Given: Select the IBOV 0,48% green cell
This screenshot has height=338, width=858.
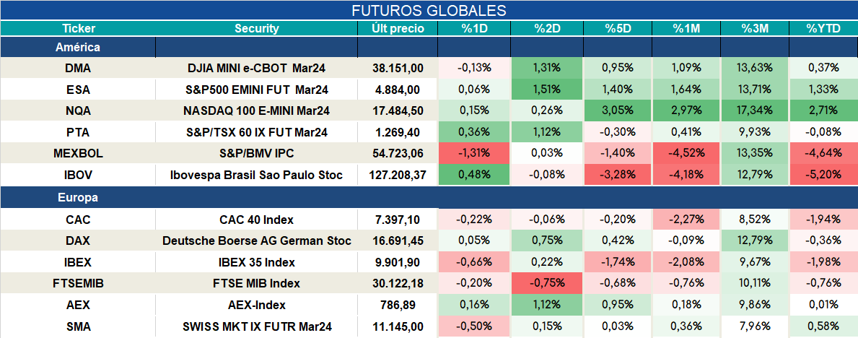Looking at the screenshot, I should click(x=475, y=175).
